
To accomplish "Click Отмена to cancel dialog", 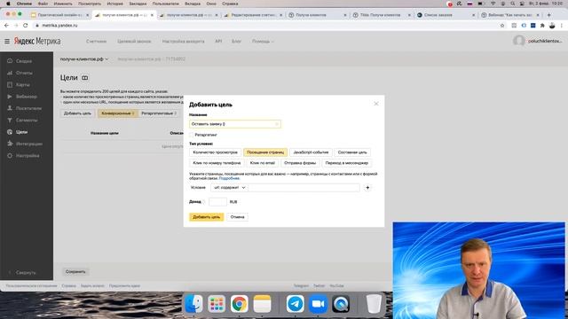I will tap(237, 217).
